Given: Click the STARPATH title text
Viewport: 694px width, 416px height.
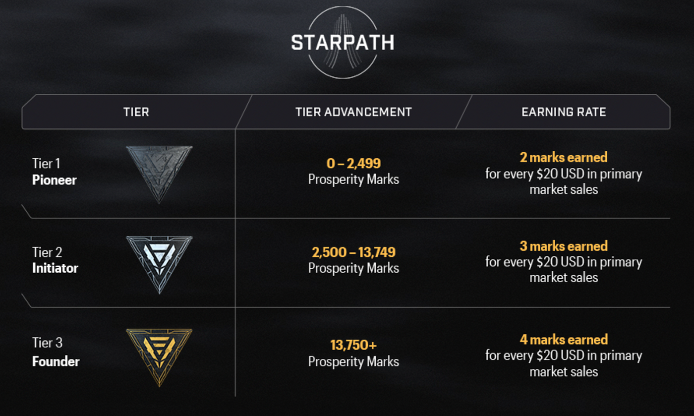Looking at the screenshot, I should (x=343, y=43).
